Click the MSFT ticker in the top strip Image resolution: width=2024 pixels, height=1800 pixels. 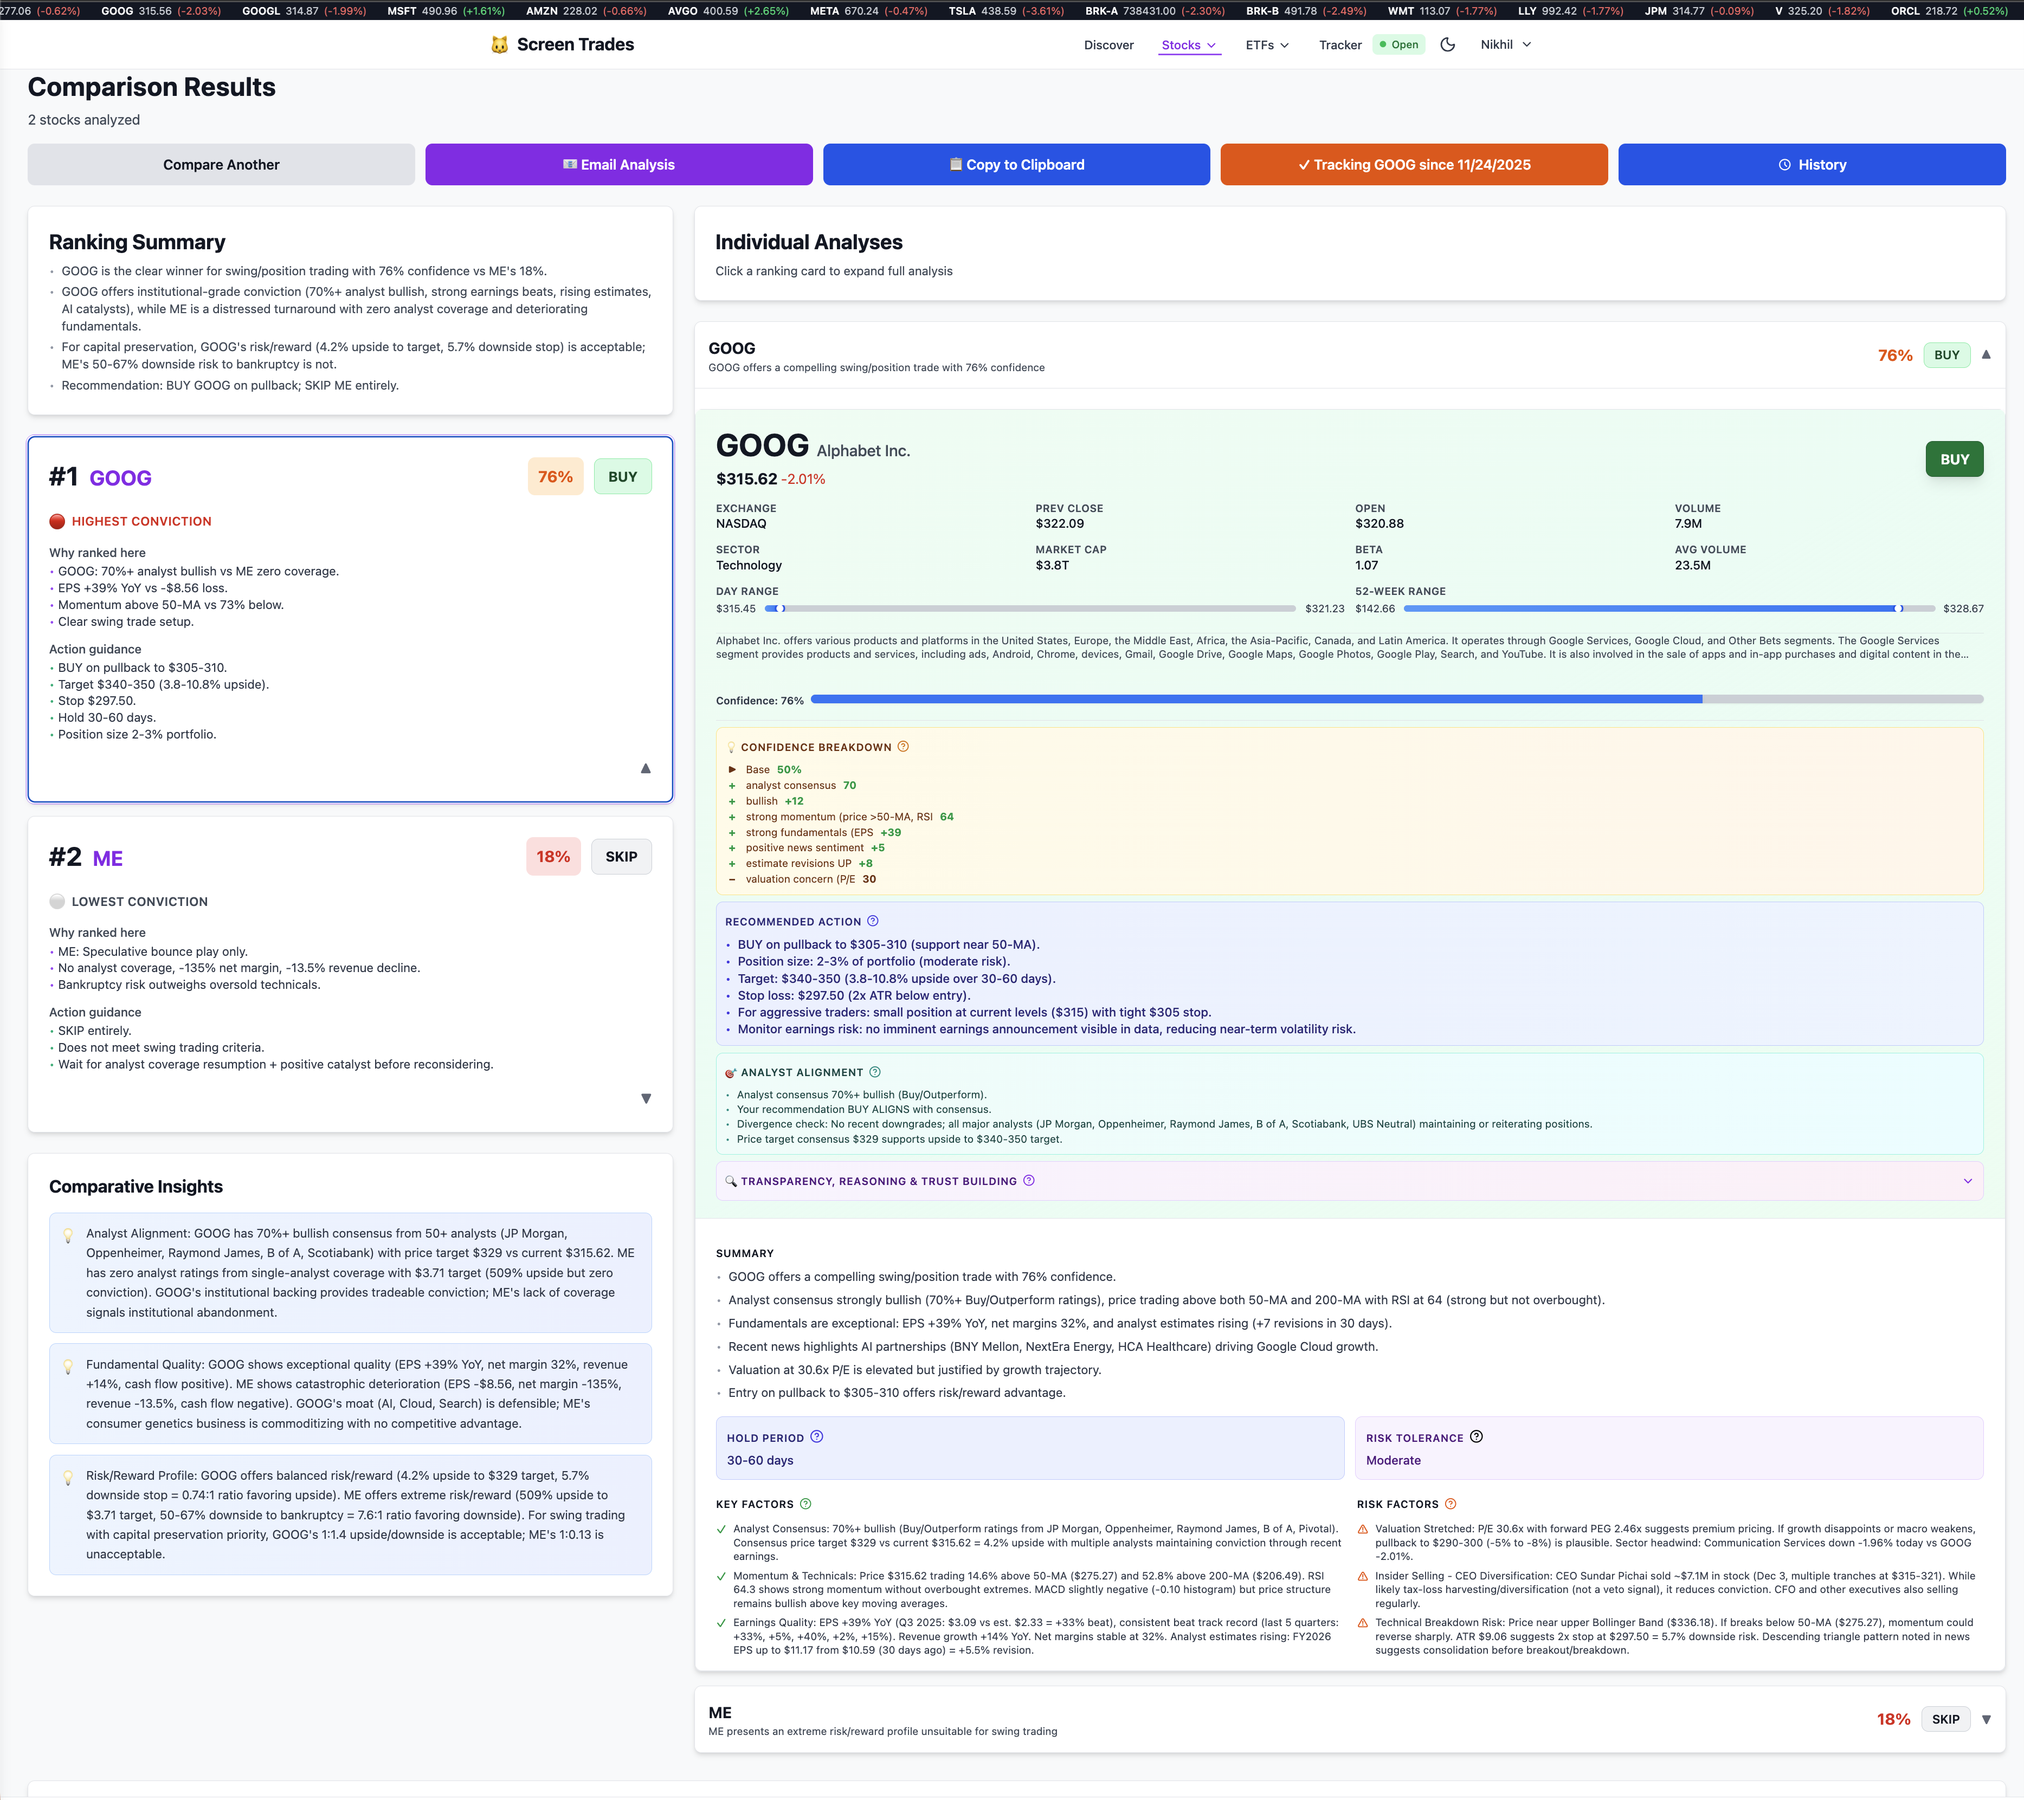click(446, 11)
